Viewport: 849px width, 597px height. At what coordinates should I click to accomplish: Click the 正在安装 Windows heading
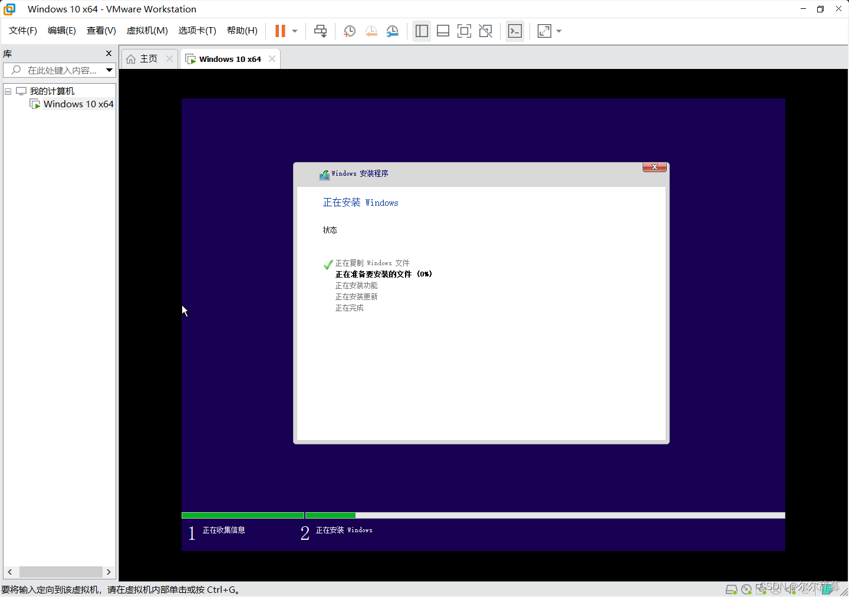360,203
